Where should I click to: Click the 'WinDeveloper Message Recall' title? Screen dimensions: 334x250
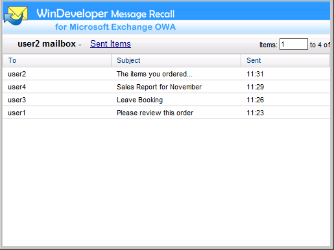click(x=106, y=14)
